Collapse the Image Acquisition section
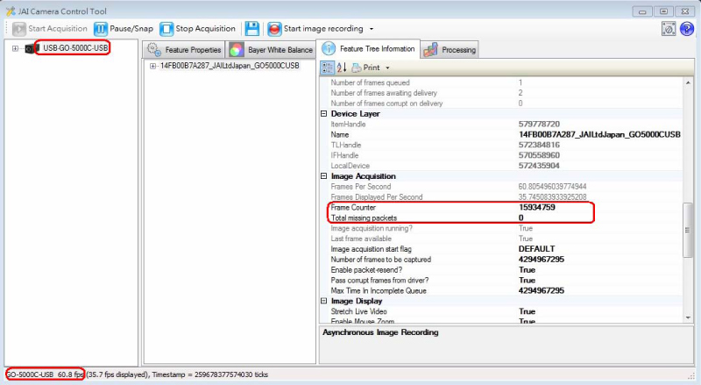701x385 pixels. pos(323,176)
